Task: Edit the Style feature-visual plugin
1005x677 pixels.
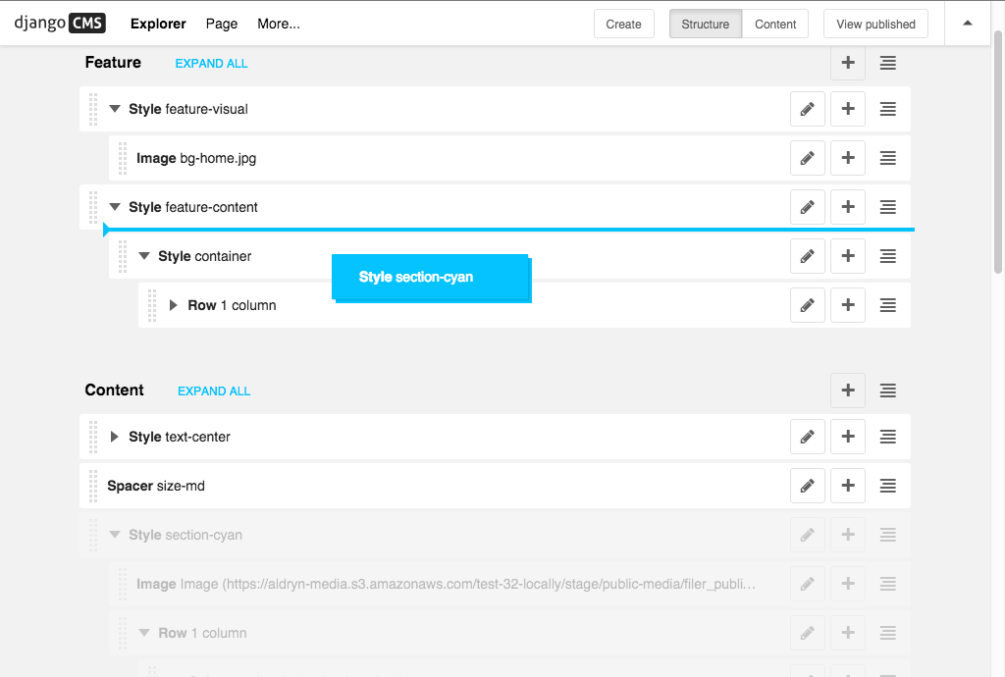Action: [807, 109]
